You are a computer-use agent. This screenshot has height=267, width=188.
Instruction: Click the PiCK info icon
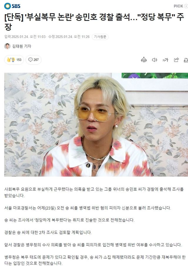(186, 6)
